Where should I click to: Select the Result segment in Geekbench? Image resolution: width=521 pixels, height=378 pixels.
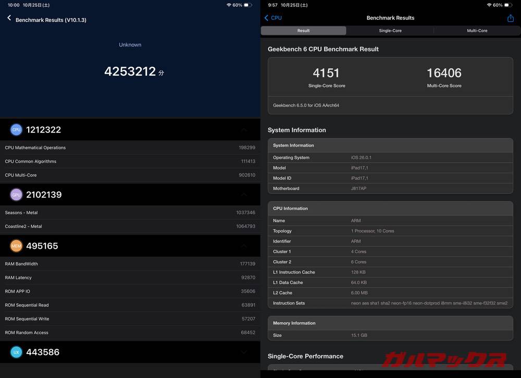pos(303,30)
